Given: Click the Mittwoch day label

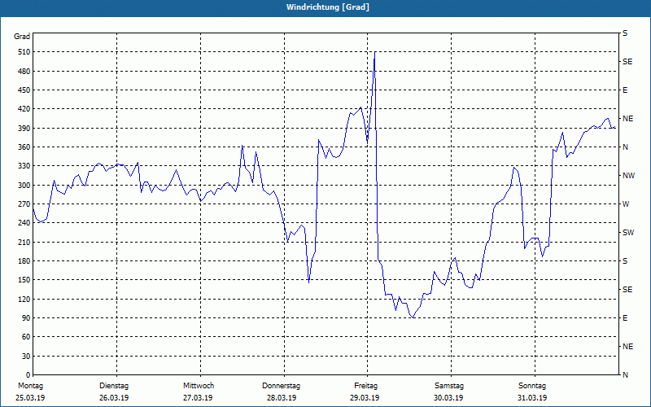Looking at the screenshot, I should click(x=199, y=386).
